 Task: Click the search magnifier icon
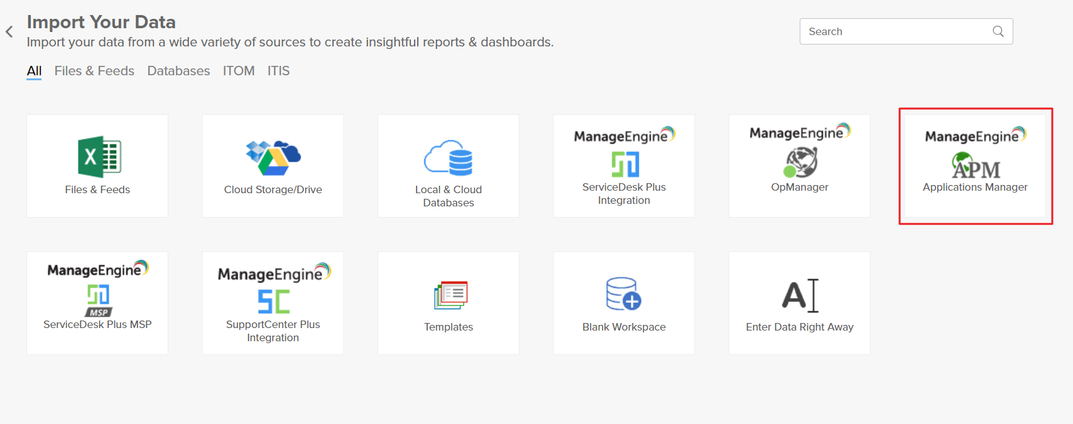998,31
